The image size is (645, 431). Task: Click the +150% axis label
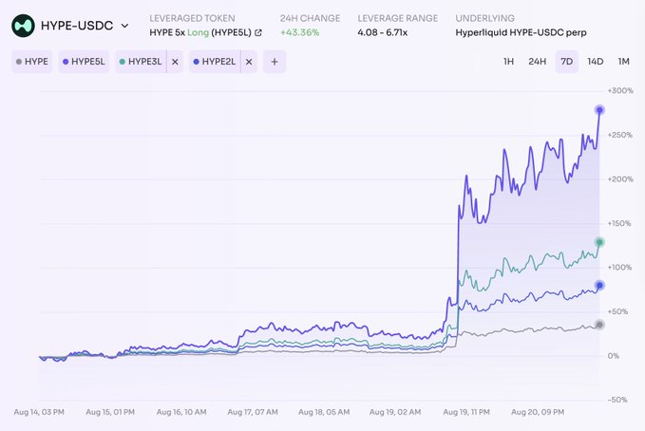(619, 223)
